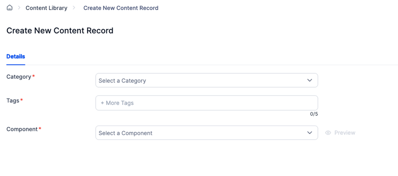Click the Create New Content Record heading
Screen dimensions: 398x176
60,31
